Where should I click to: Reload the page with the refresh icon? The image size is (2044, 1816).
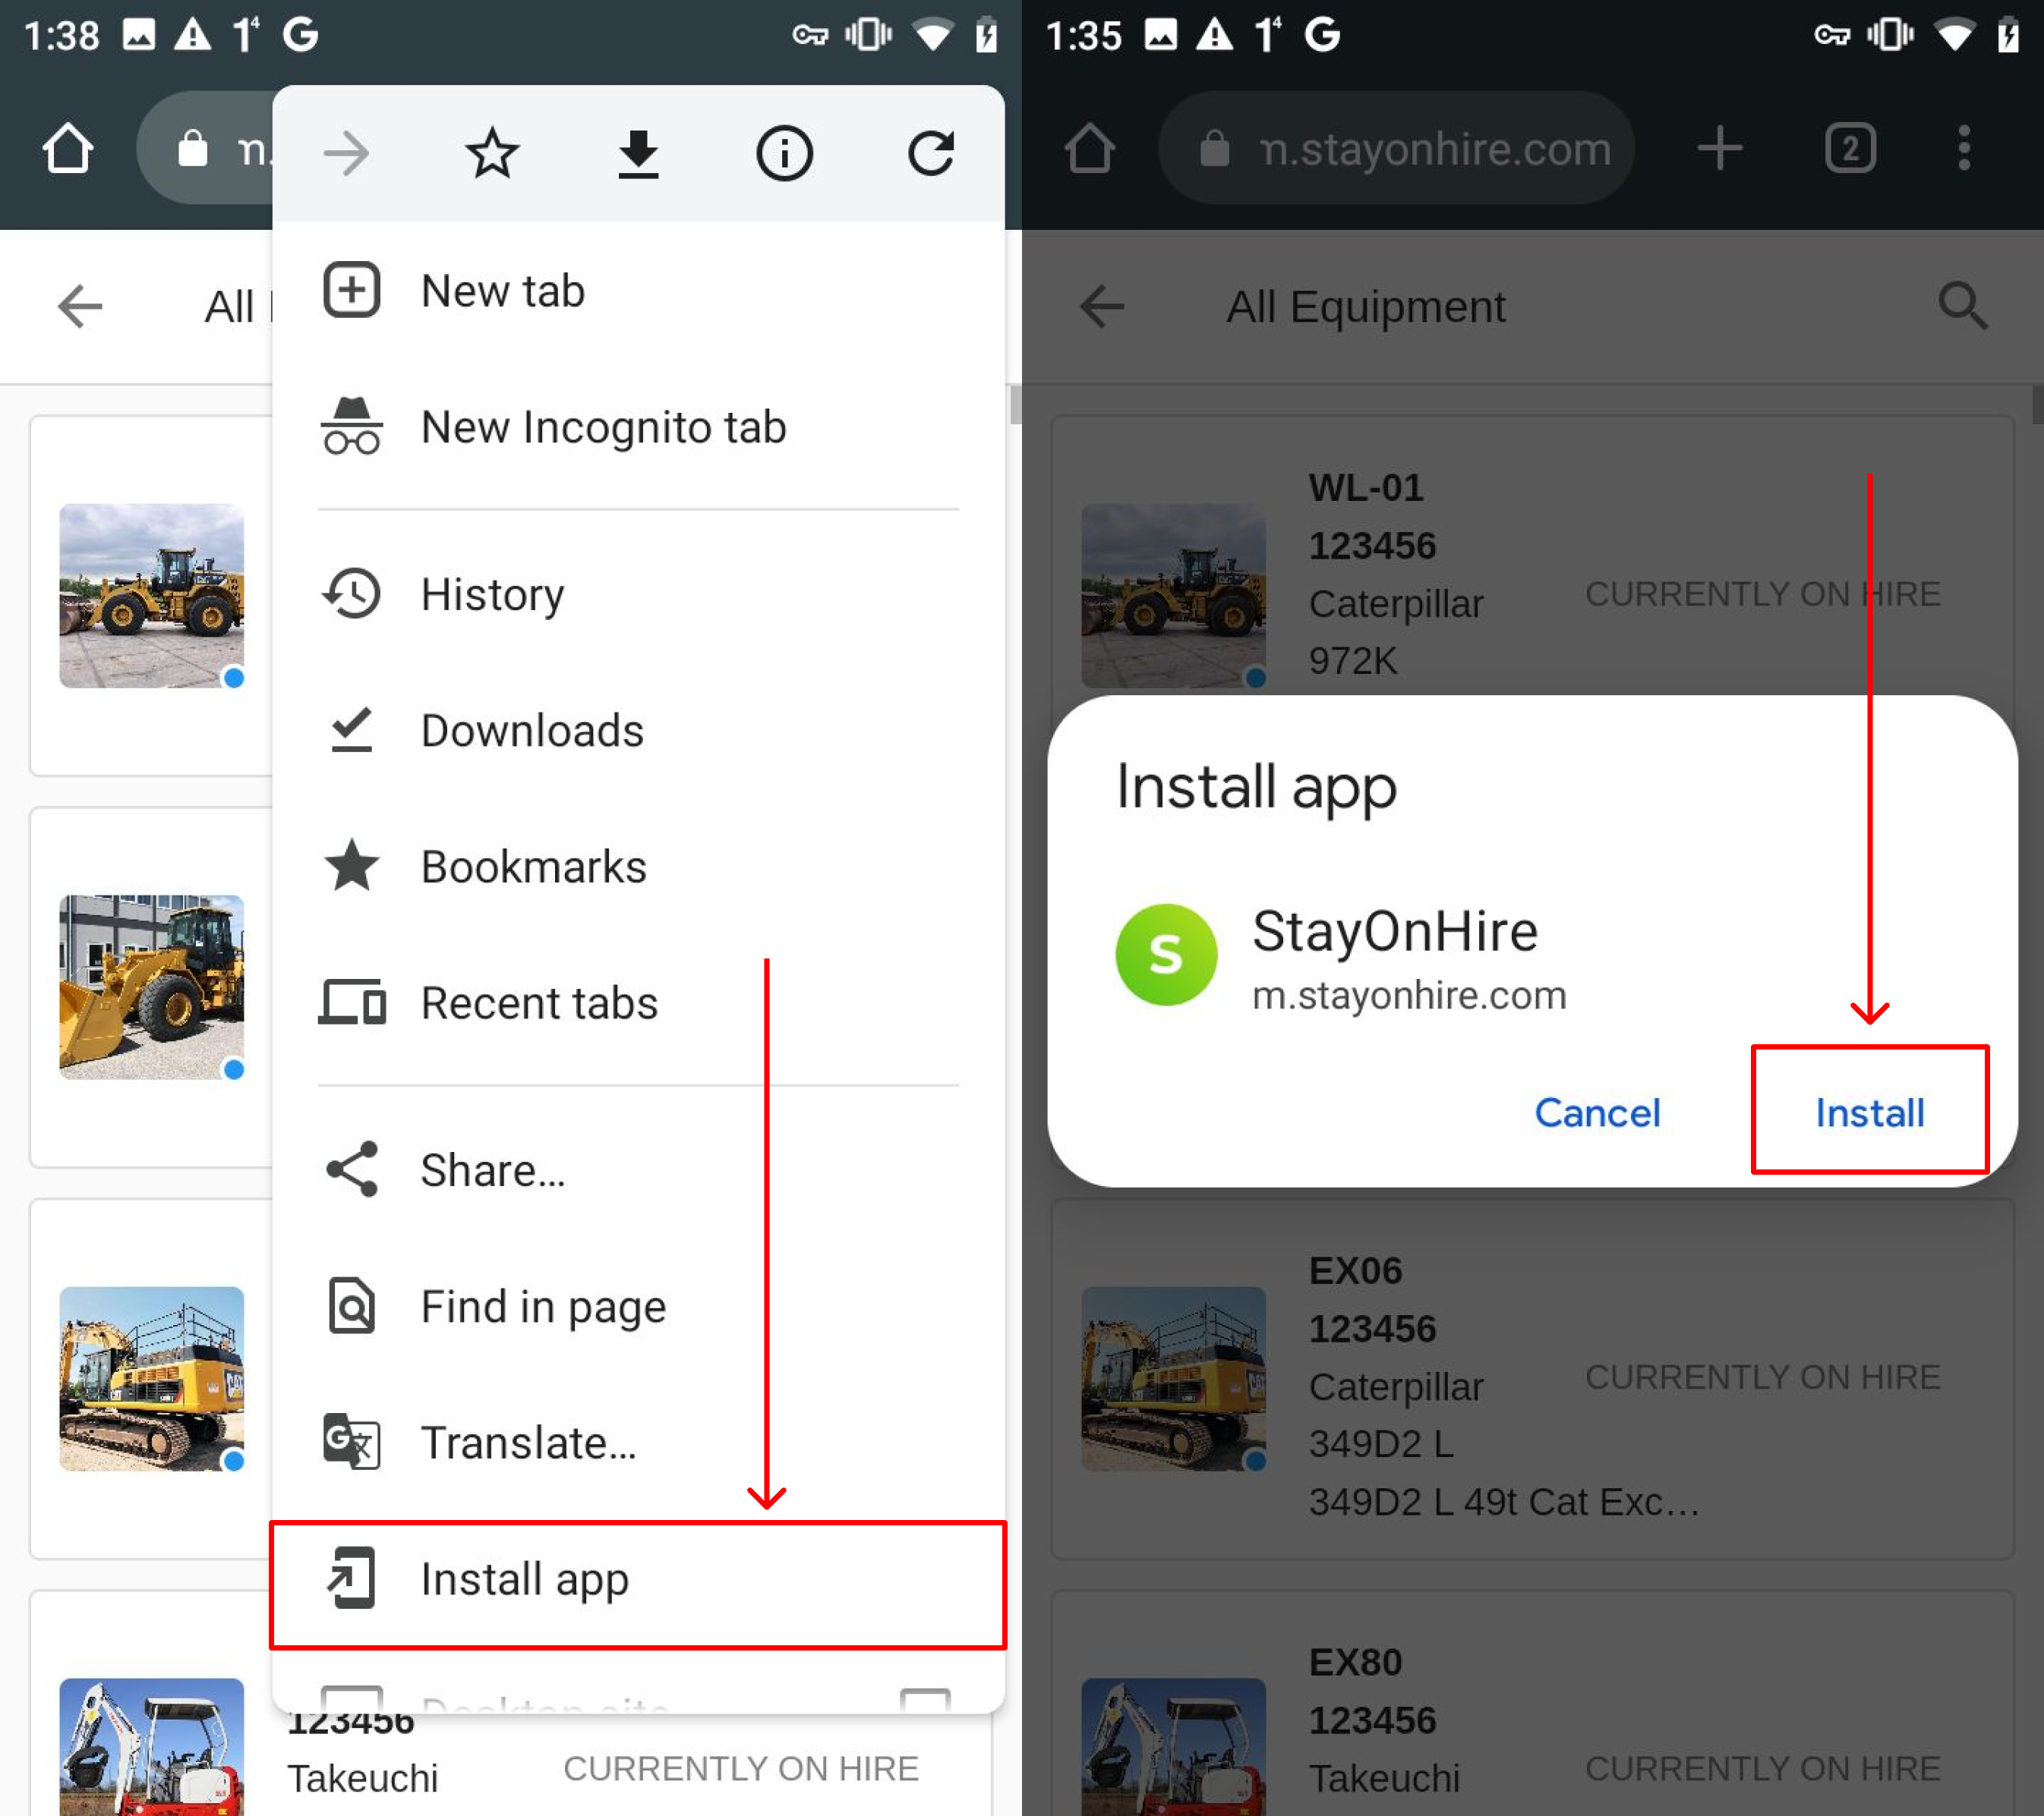(930, 154)
